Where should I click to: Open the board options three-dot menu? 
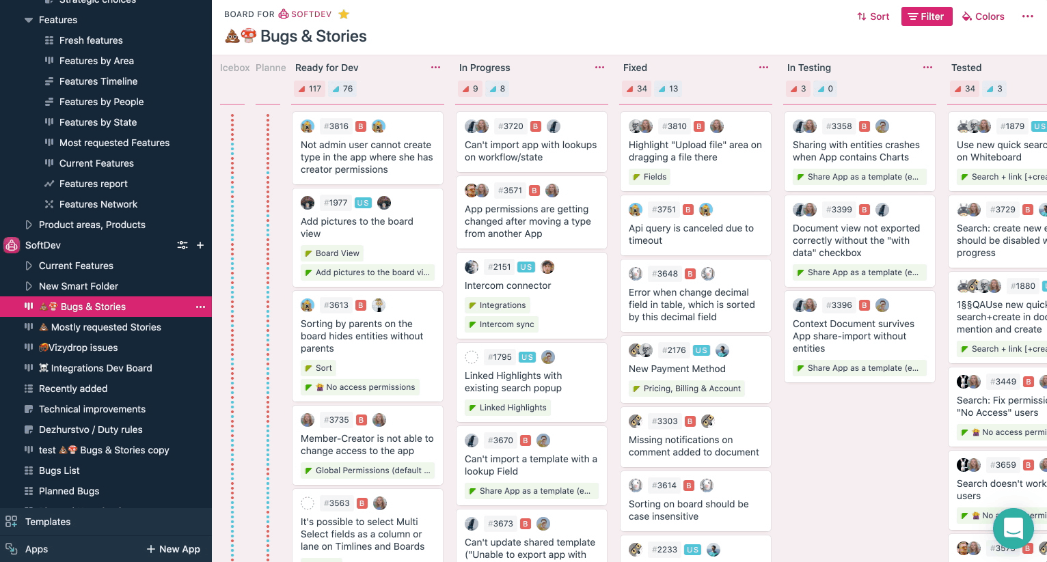[x=1027, y=16]
